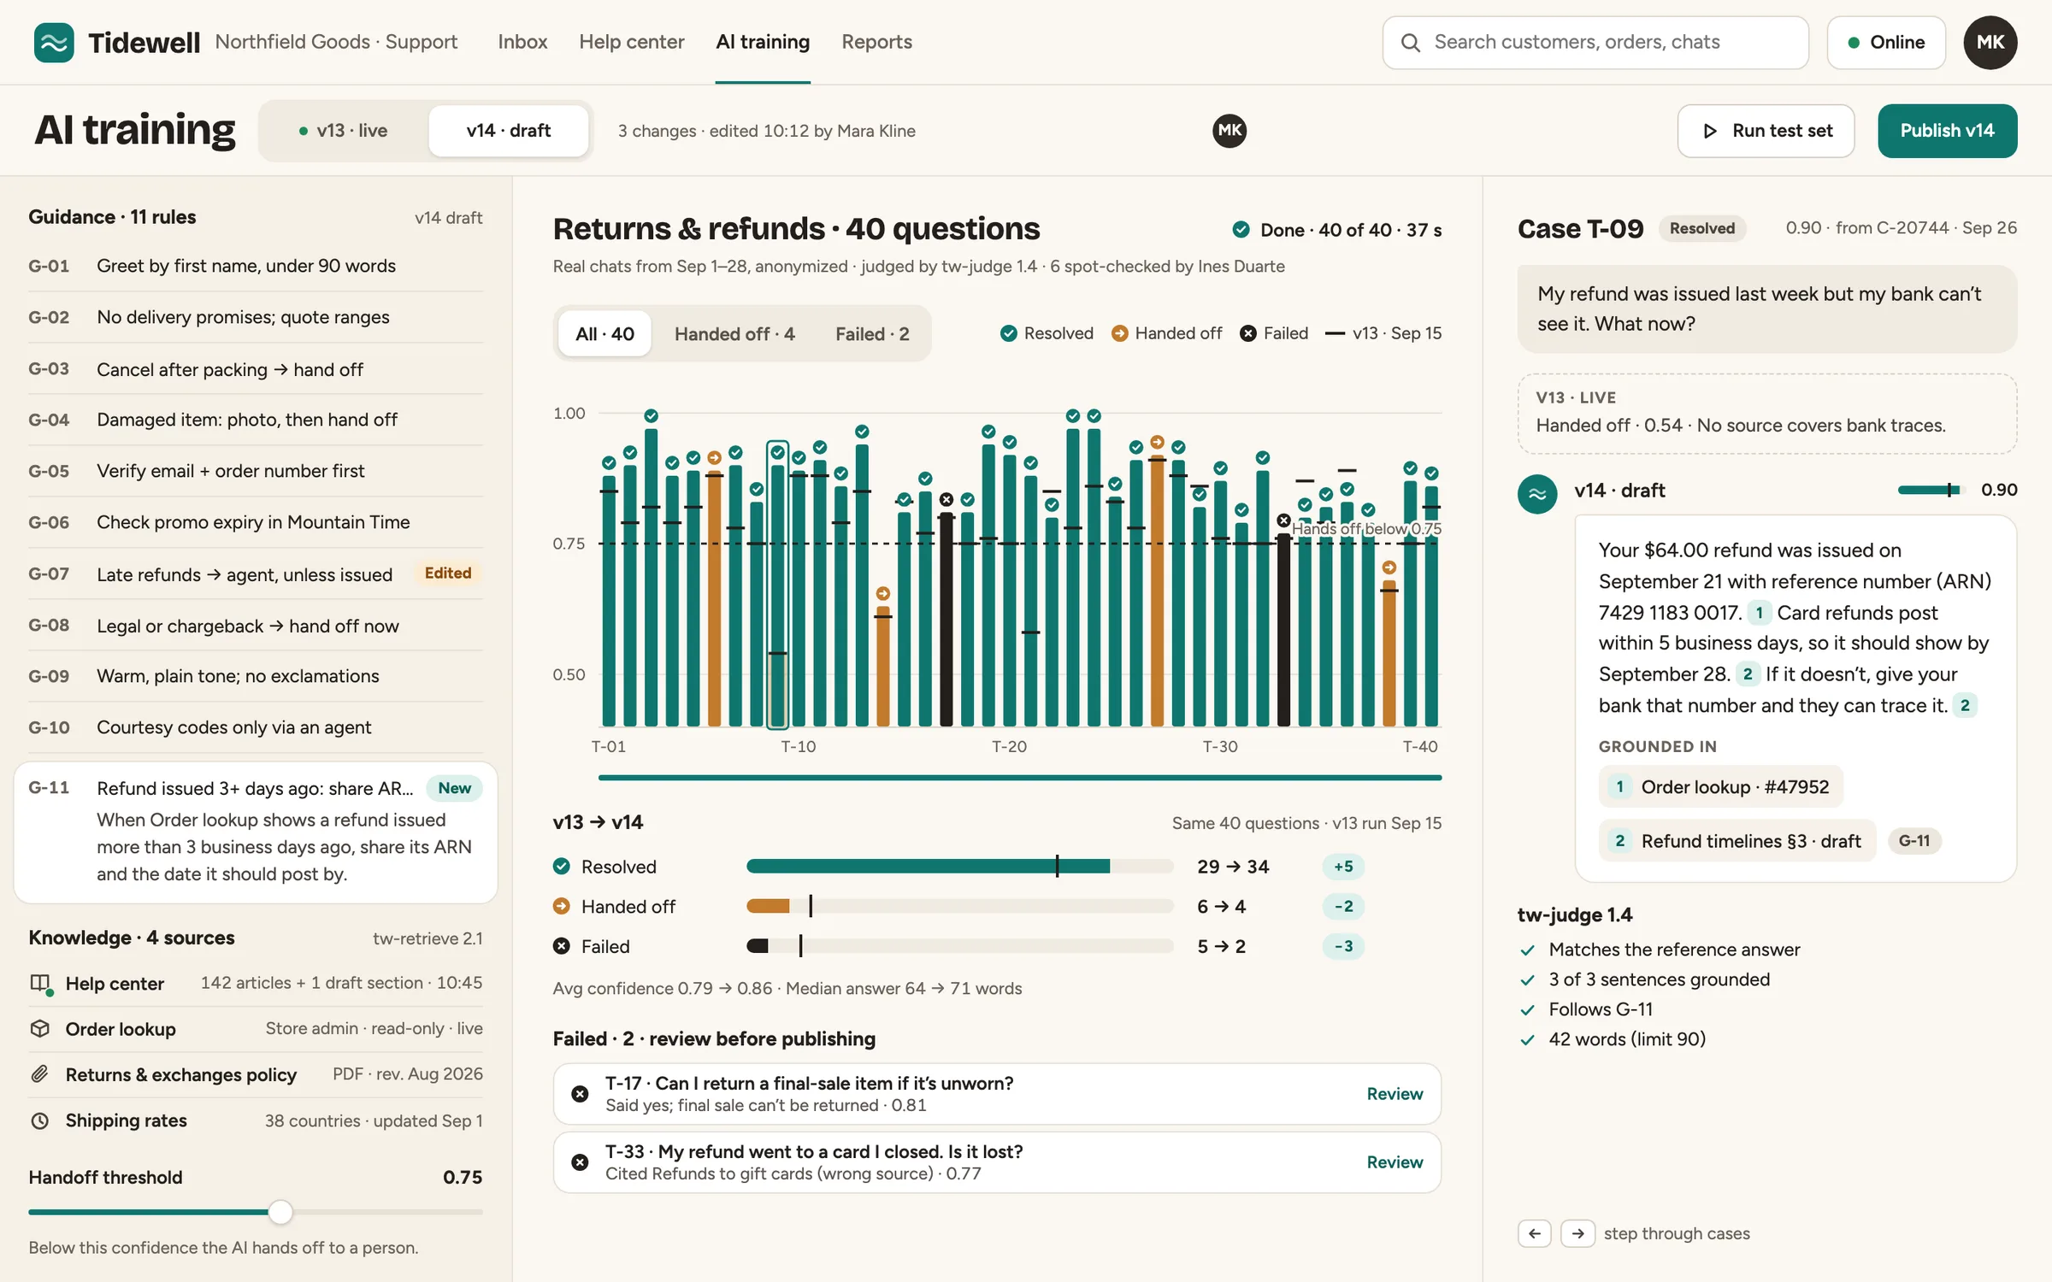
Task: Click the Returns policy paperclip icon
Action: 39,1074
